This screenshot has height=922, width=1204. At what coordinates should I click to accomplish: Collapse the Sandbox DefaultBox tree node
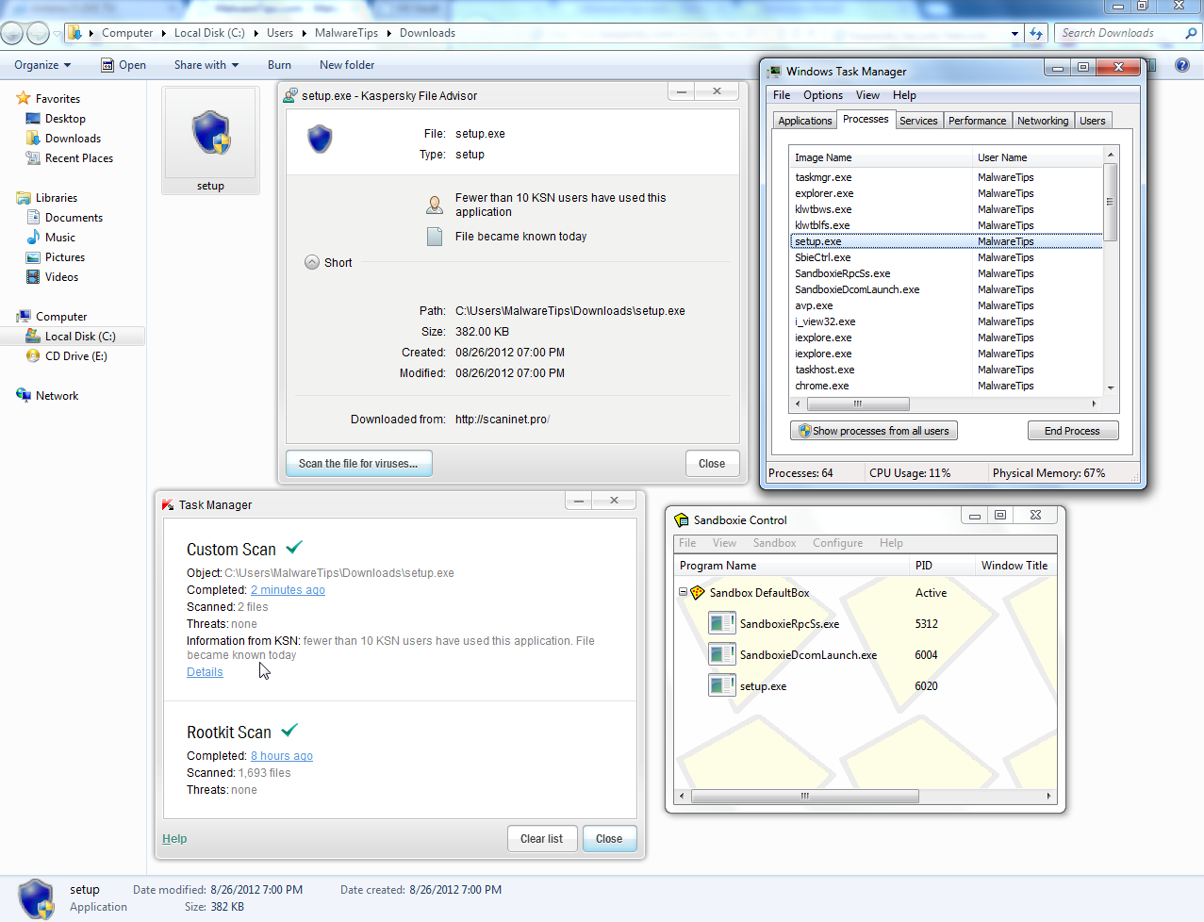tap(683, 593)
